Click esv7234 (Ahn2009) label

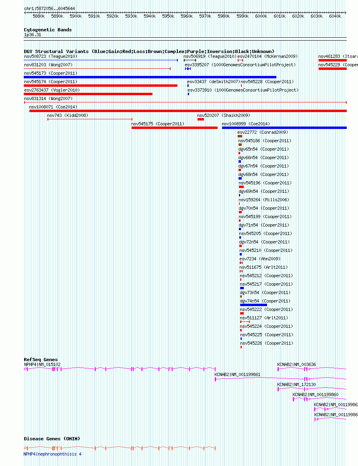pyautogui.click(x=260, y=259)
